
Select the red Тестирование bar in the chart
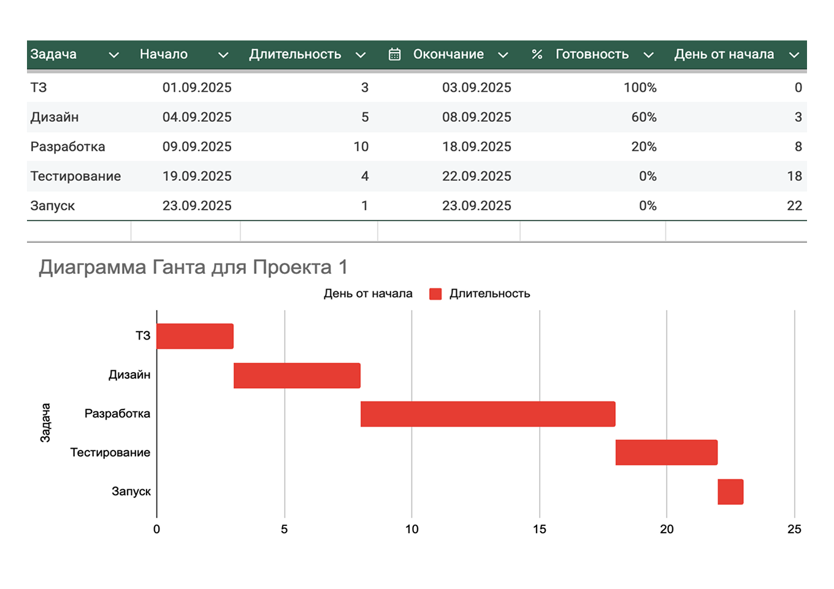click(667, 453)
